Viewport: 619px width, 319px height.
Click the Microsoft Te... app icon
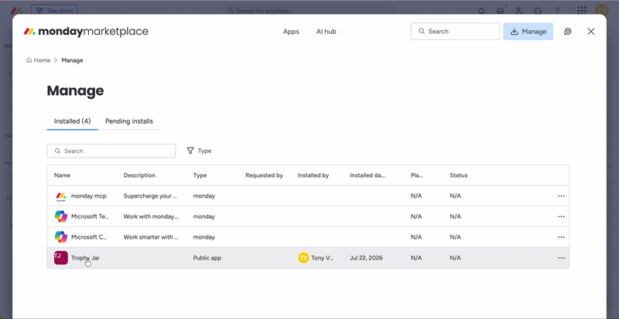click(61, 216)
